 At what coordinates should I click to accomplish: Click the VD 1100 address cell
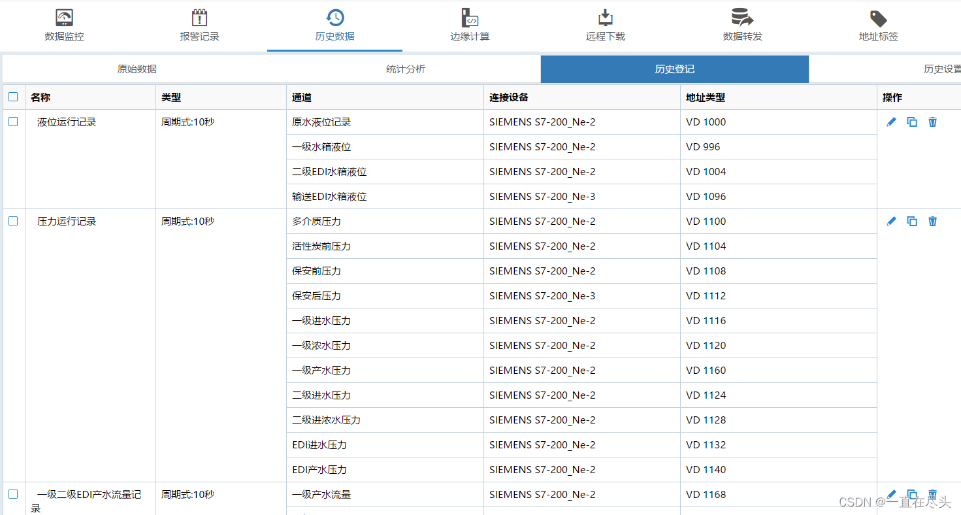click(778, 222)
